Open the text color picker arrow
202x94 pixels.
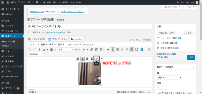coord(47,49)
